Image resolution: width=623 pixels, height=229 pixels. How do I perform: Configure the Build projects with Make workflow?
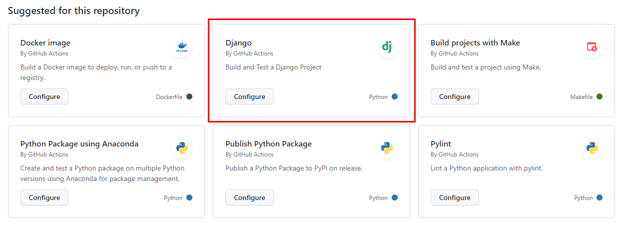click(x=455, y=96)
